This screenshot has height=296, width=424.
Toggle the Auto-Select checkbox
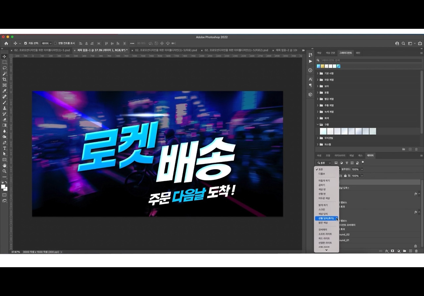click(x=26, y=43)
